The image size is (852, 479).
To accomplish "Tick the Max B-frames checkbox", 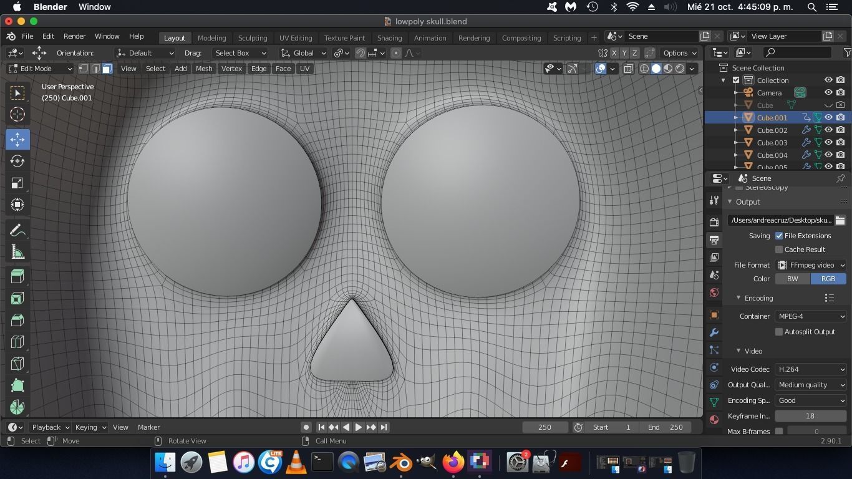I will click(x=779, y=432).
